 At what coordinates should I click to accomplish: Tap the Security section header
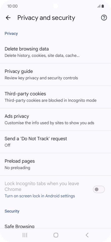tap(12, 211)
